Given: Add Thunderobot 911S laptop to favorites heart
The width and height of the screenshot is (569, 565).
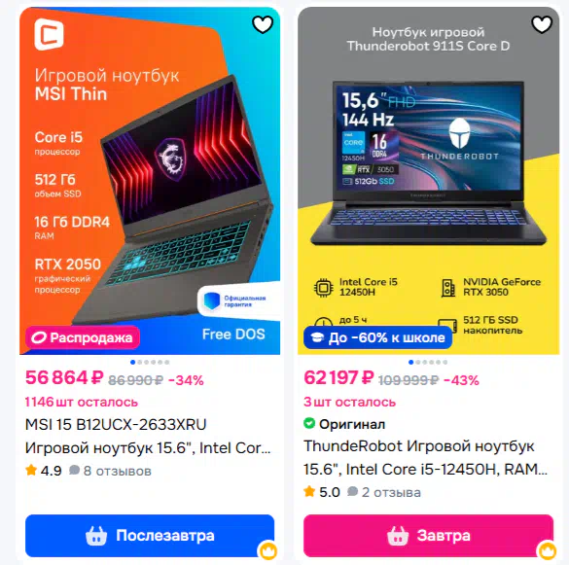Looking at the screenshot, I should point(542,24).
